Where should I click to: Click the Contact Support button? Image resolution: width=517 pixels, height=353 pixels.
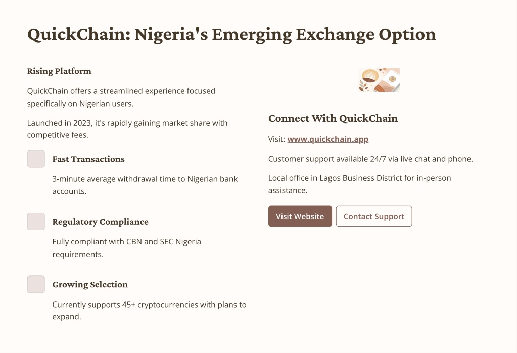pos(374,216)
